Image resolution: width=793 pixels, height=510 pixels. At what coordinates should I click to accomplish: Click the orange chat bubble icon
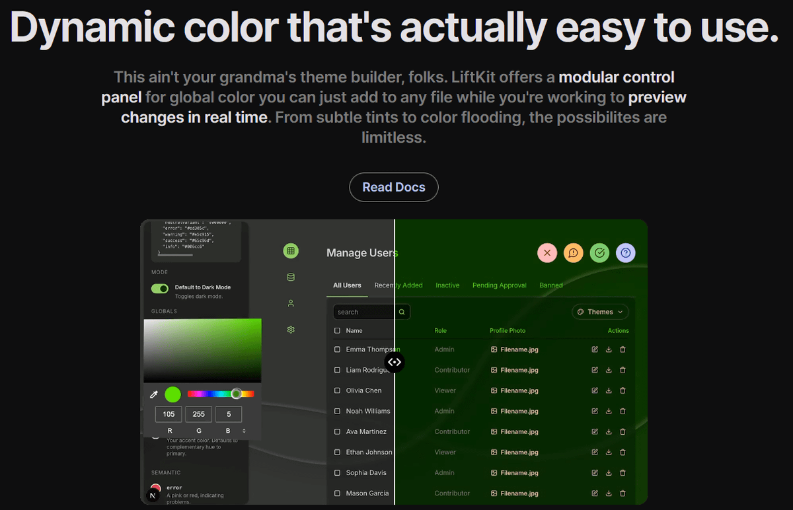point(574,252)
